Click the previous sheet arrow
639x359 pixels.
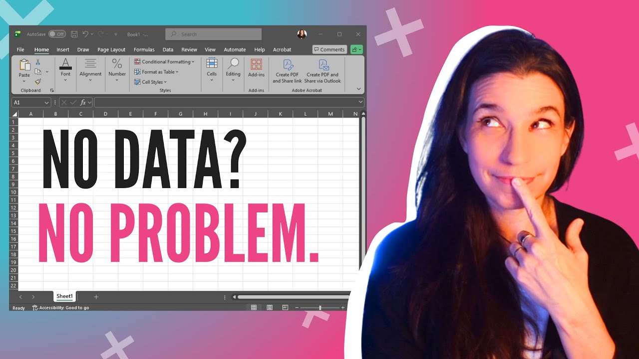coord(20,297)
